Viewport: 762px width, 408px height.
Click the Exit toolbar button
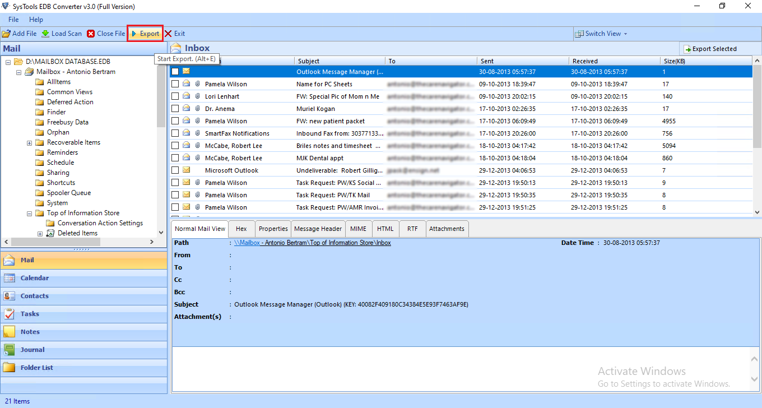coord(174,34)
